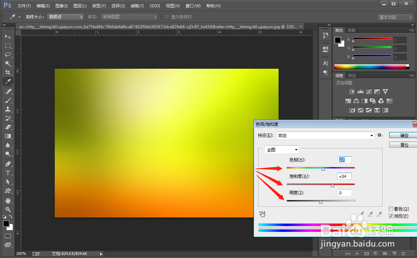The width and height of the screenshot is (417, 258).
Task: Open the 预设 preset dropdown
Action: tap(326, 135)
